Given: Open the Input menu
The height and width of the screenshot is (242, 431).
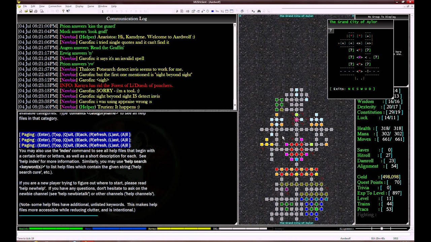Looking at the screenshot, I should coord(68,6).
